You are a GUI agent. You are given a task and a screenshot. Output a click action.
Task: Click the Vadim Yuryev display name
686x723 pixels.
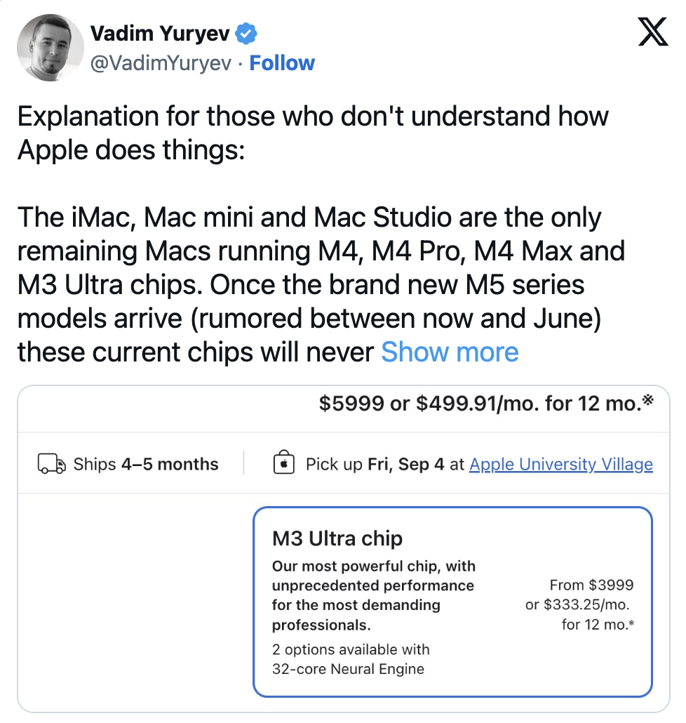(160, 33)
